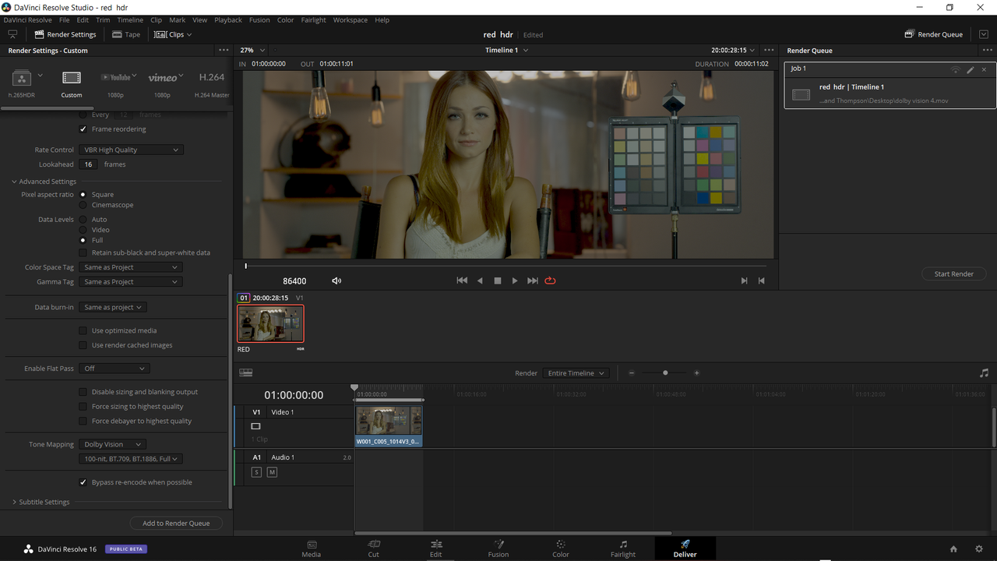The height and width of the screenshot is (561, 997).
Task: Open project settings gear icon
Action: (x=979, y=549)
